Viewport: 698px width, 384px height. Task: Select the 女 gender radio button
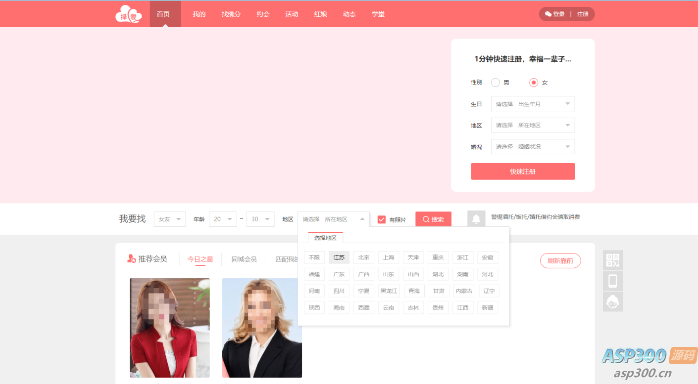534,83
